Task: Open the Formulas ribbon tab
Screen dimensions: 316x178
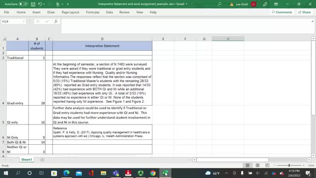Action: (93, 12)
